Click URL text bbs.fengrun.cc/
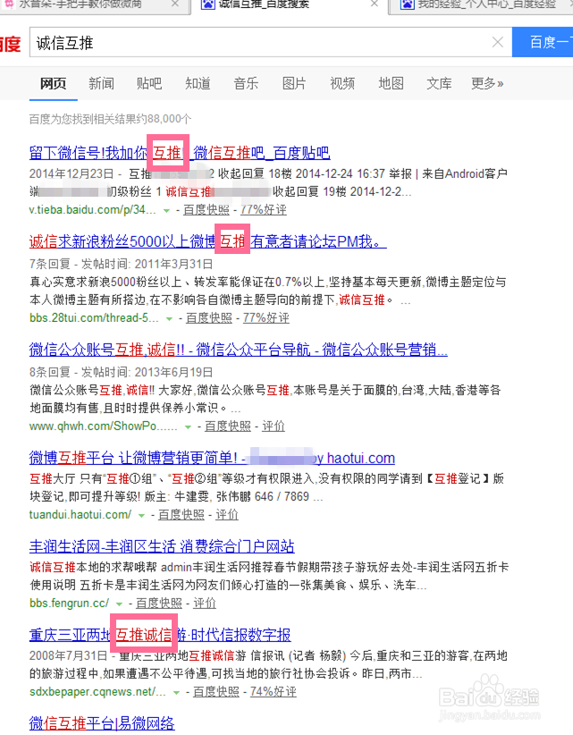The height and width of the screenshot is (735, 573). pos(69,604)
